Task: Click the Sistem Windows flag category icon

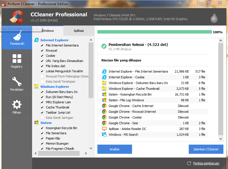Action: pyautogui.click(x=36, y=123)
